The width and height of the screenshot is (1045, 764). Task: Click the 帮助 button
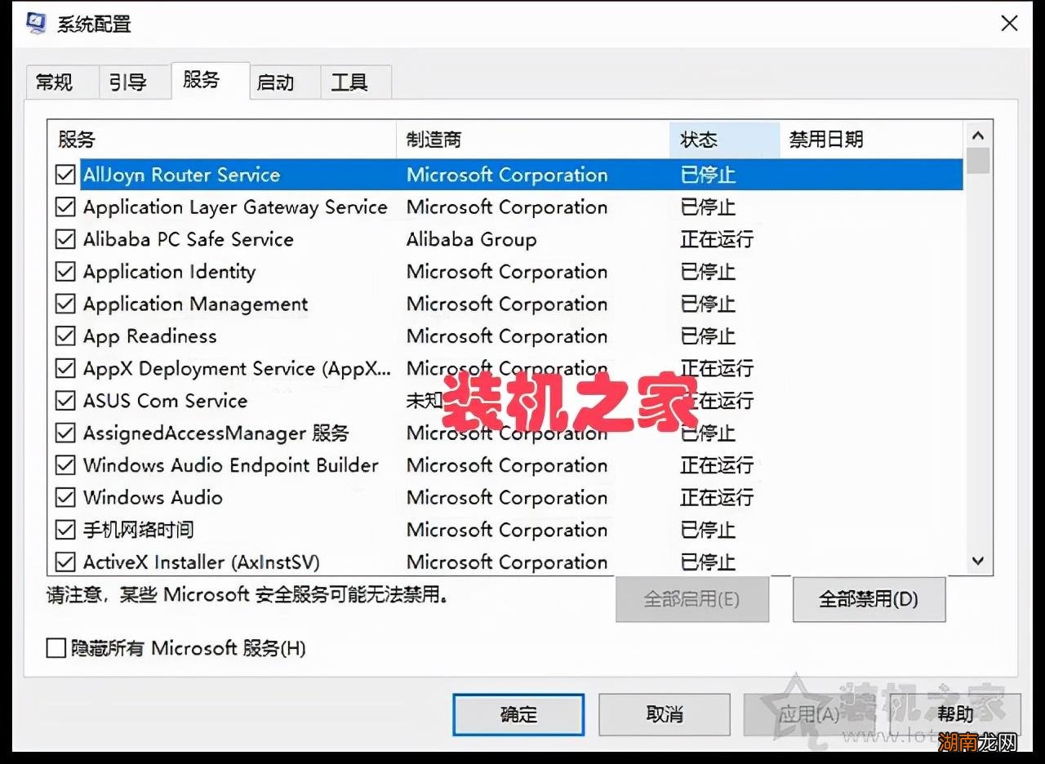(956, 713)
